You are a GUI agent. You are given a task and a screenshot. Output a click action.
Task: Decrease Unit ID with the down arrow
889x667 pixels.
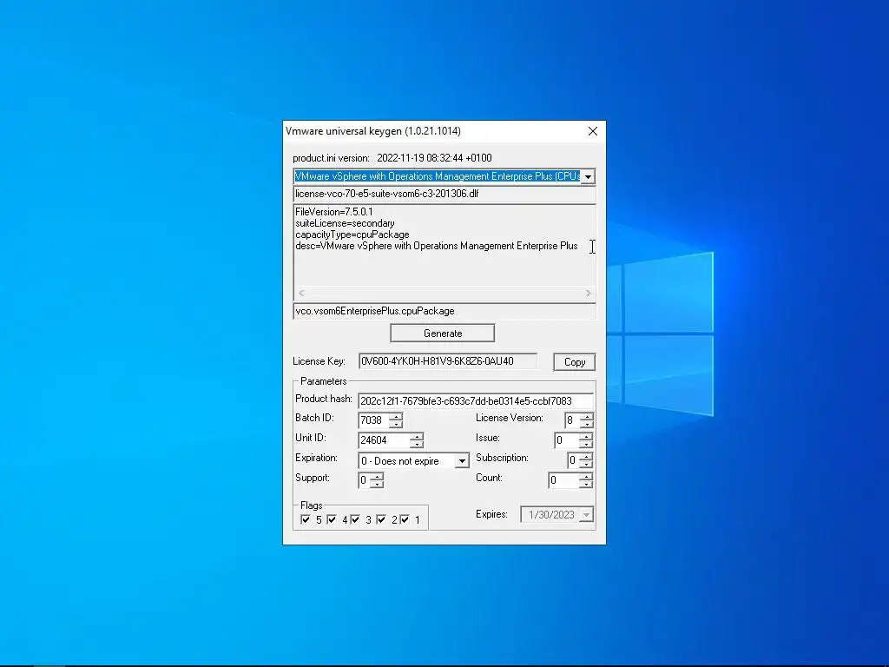click(417, 444)
